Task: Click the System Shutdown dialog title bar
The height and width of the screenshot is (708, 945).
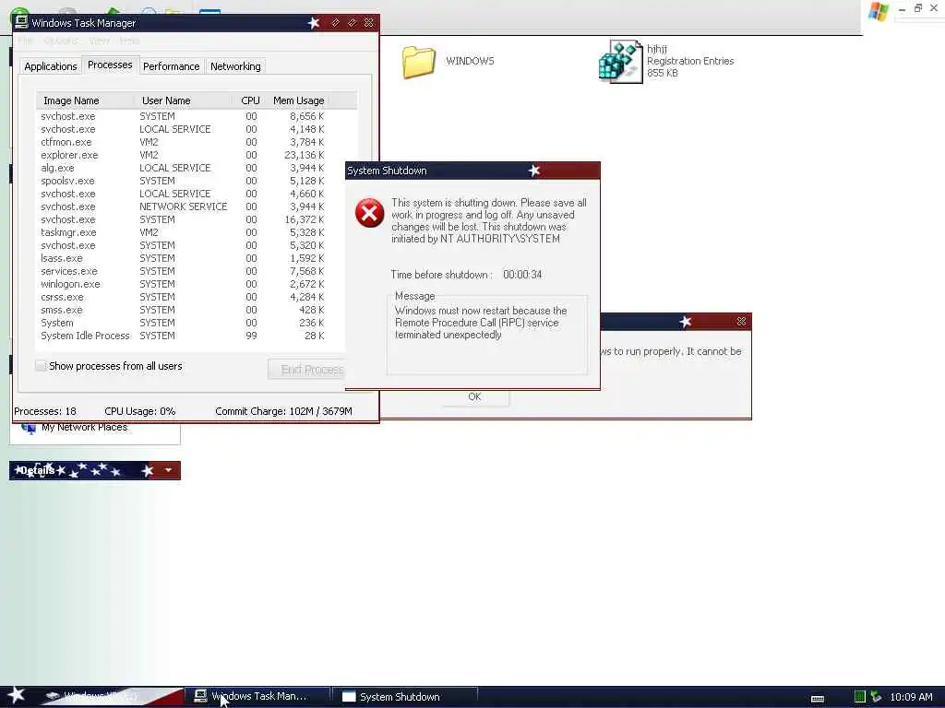Action: tap(472, 171)
